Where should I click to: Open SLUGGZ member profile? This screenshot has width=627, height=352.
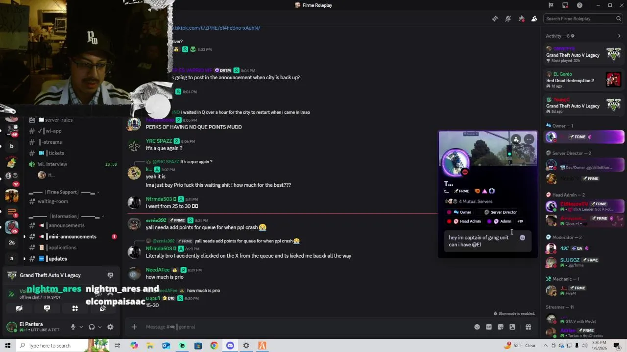click(x=583, y=263)
